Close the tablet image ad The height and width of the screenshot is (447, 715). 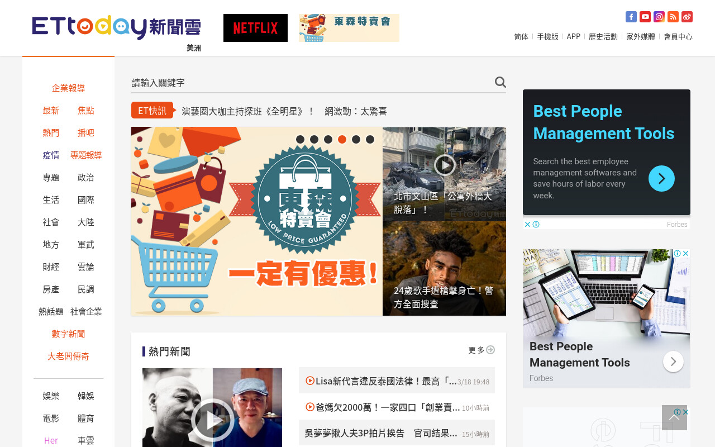(686, 254)
